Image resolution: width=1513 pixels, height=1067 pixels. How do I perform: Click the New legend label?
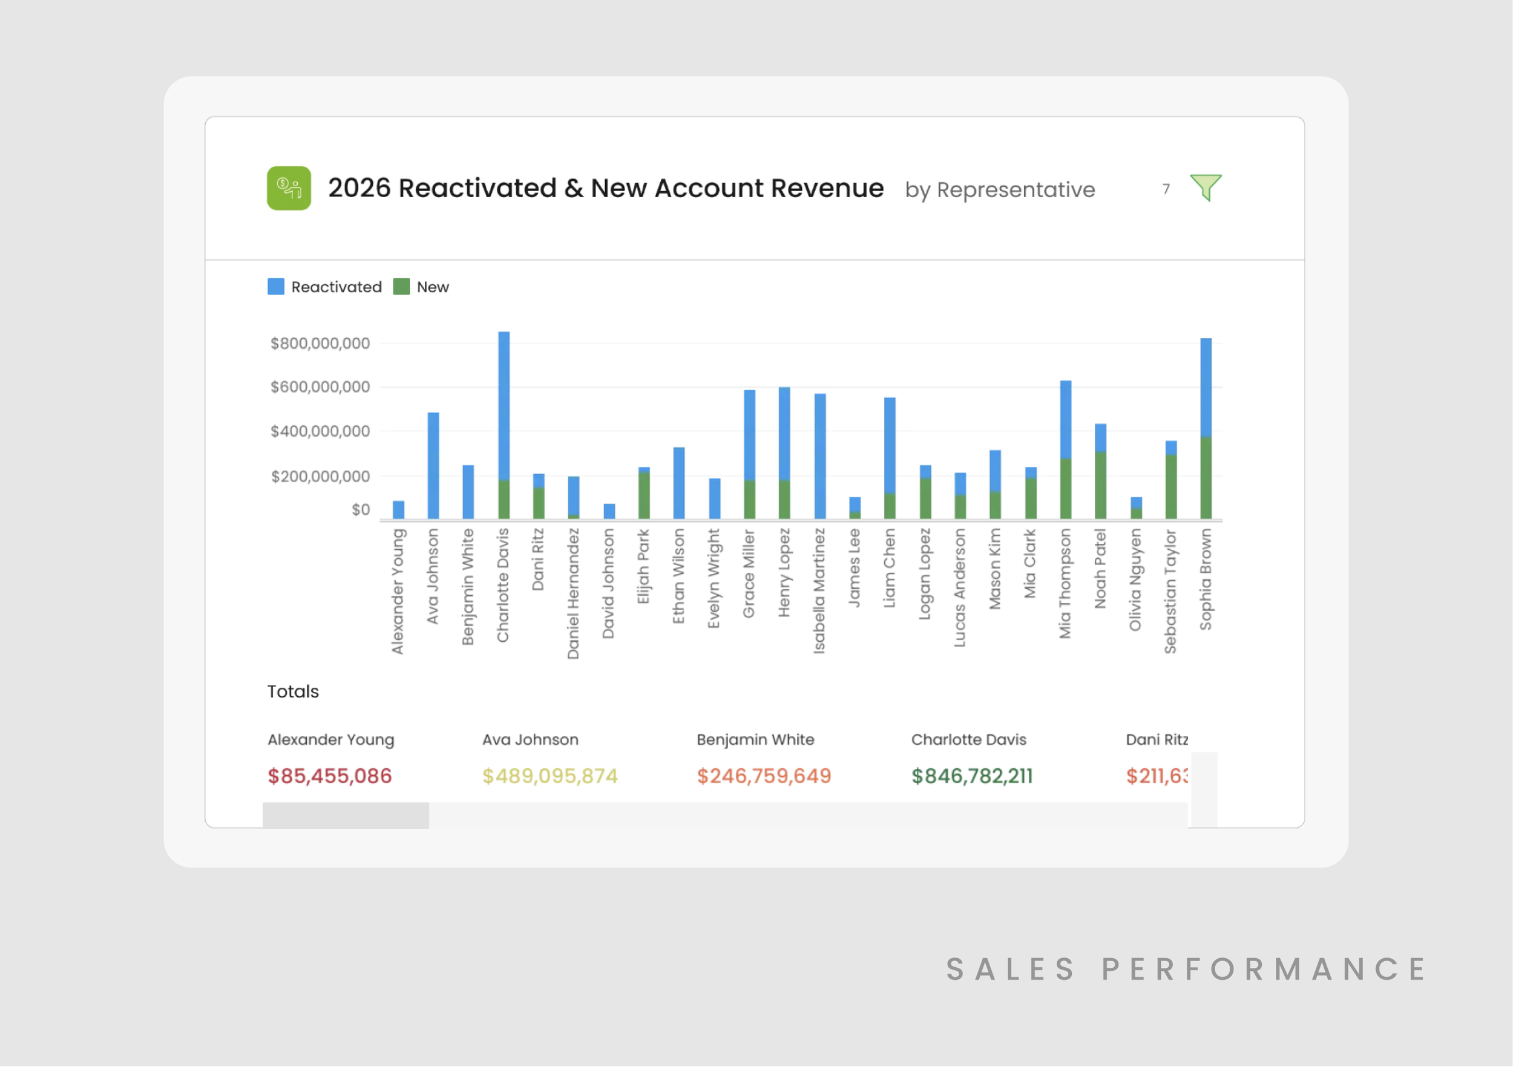coord(433,287)
